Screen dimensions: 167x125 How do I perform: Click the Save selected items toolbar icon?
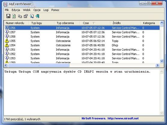pyautogui.click(x=8, y=16)
